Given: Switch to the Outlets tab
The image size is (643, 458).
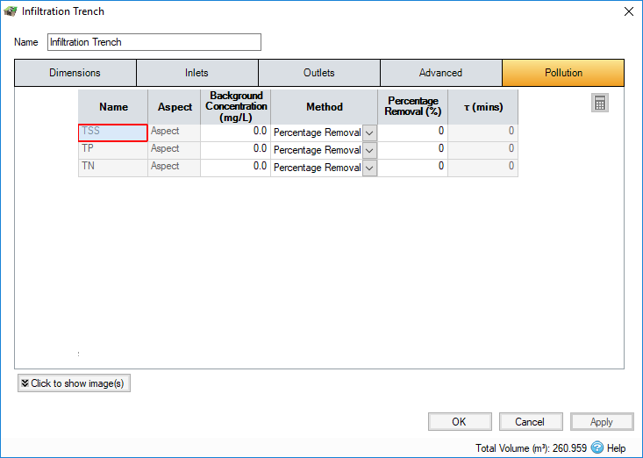Looking at the screenshot, I should [x=319, y=73].
